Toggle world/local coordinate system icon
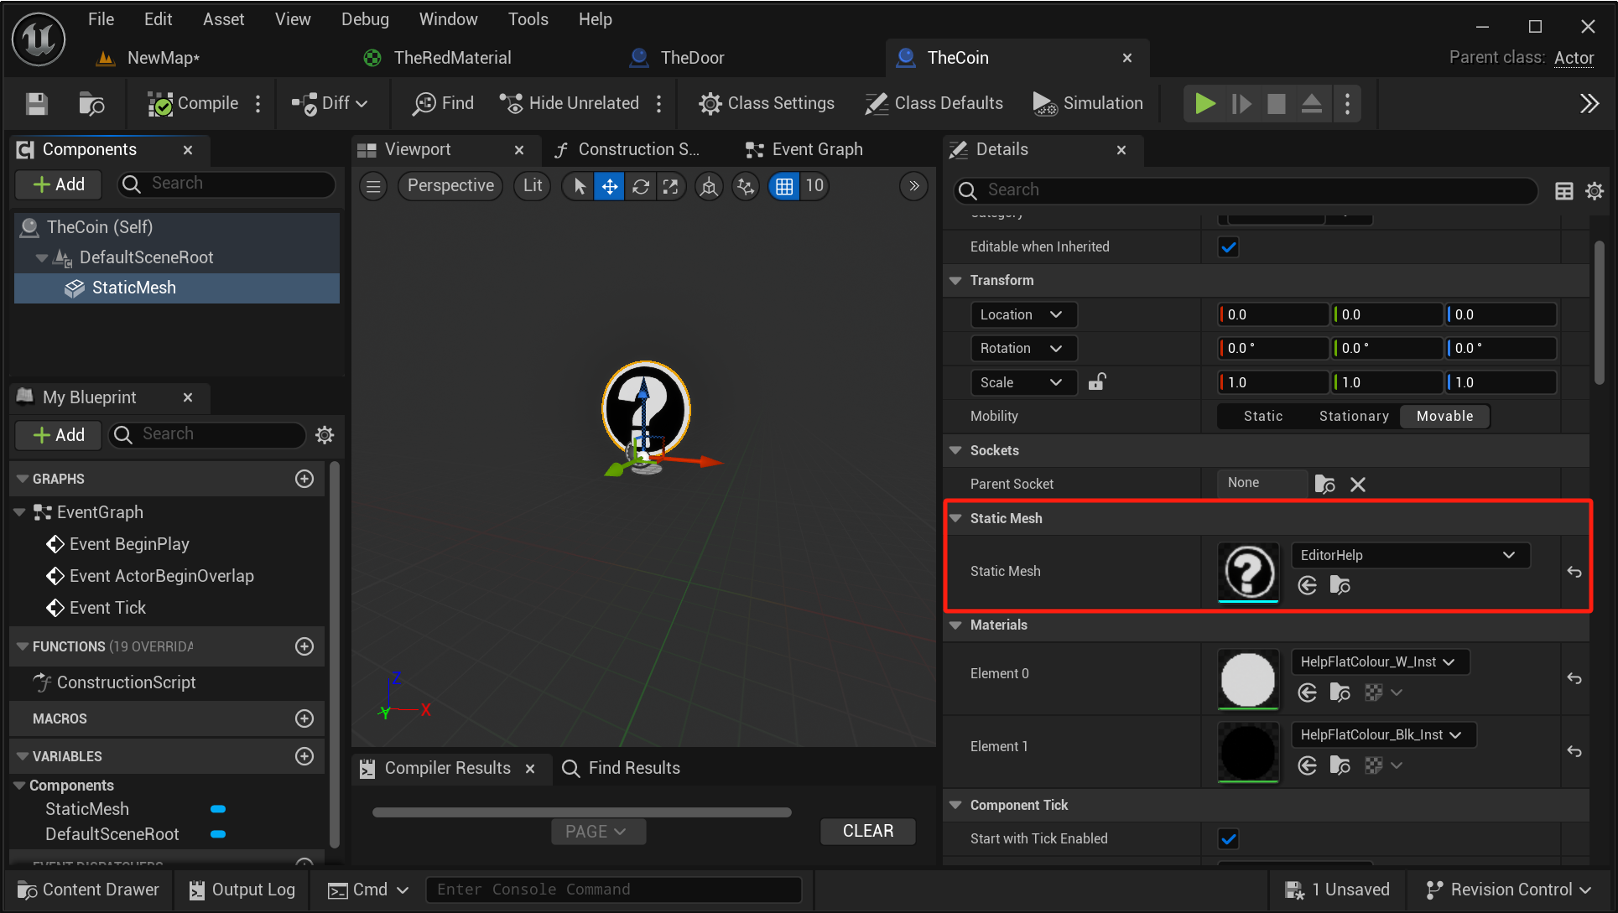 click(x=710, y=186)
